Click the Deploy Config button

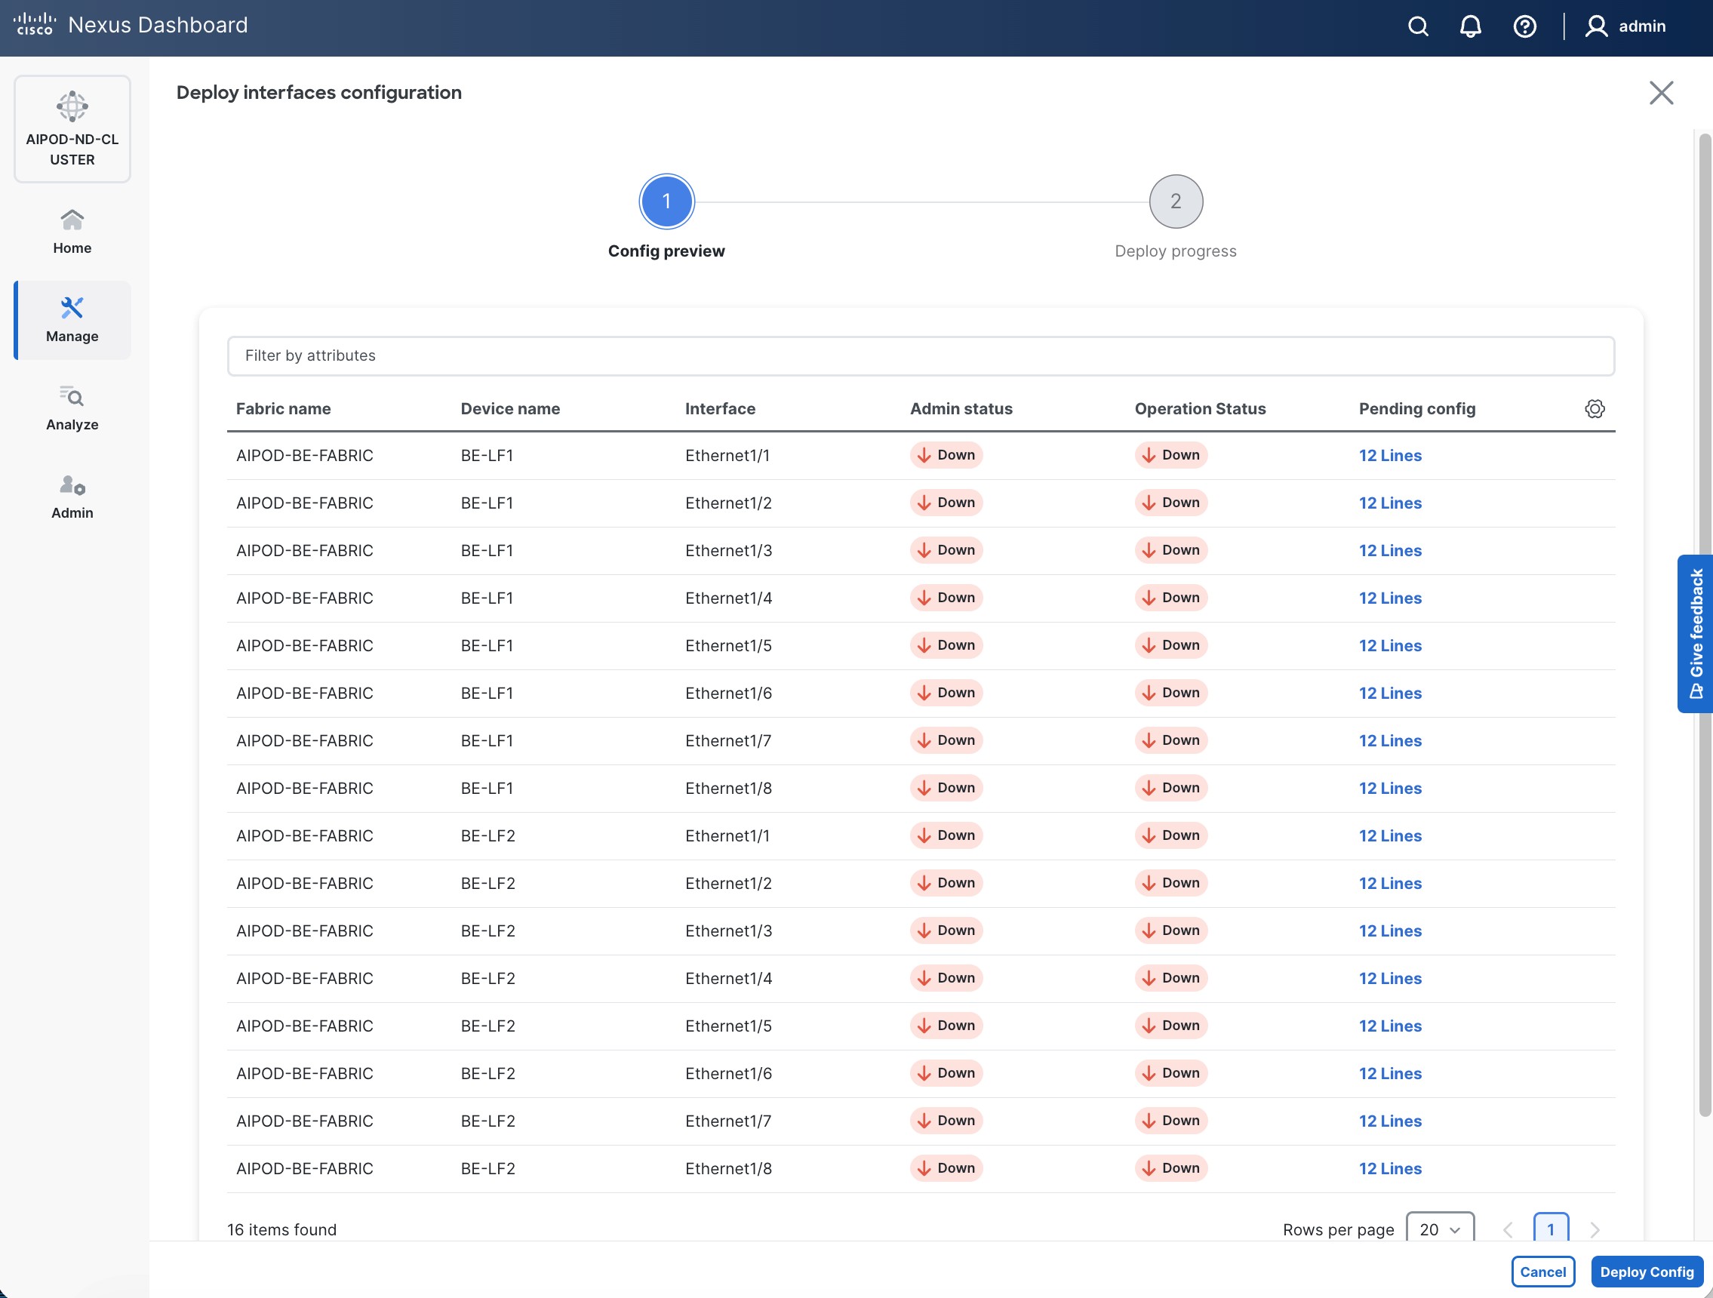[1646, 1271]
